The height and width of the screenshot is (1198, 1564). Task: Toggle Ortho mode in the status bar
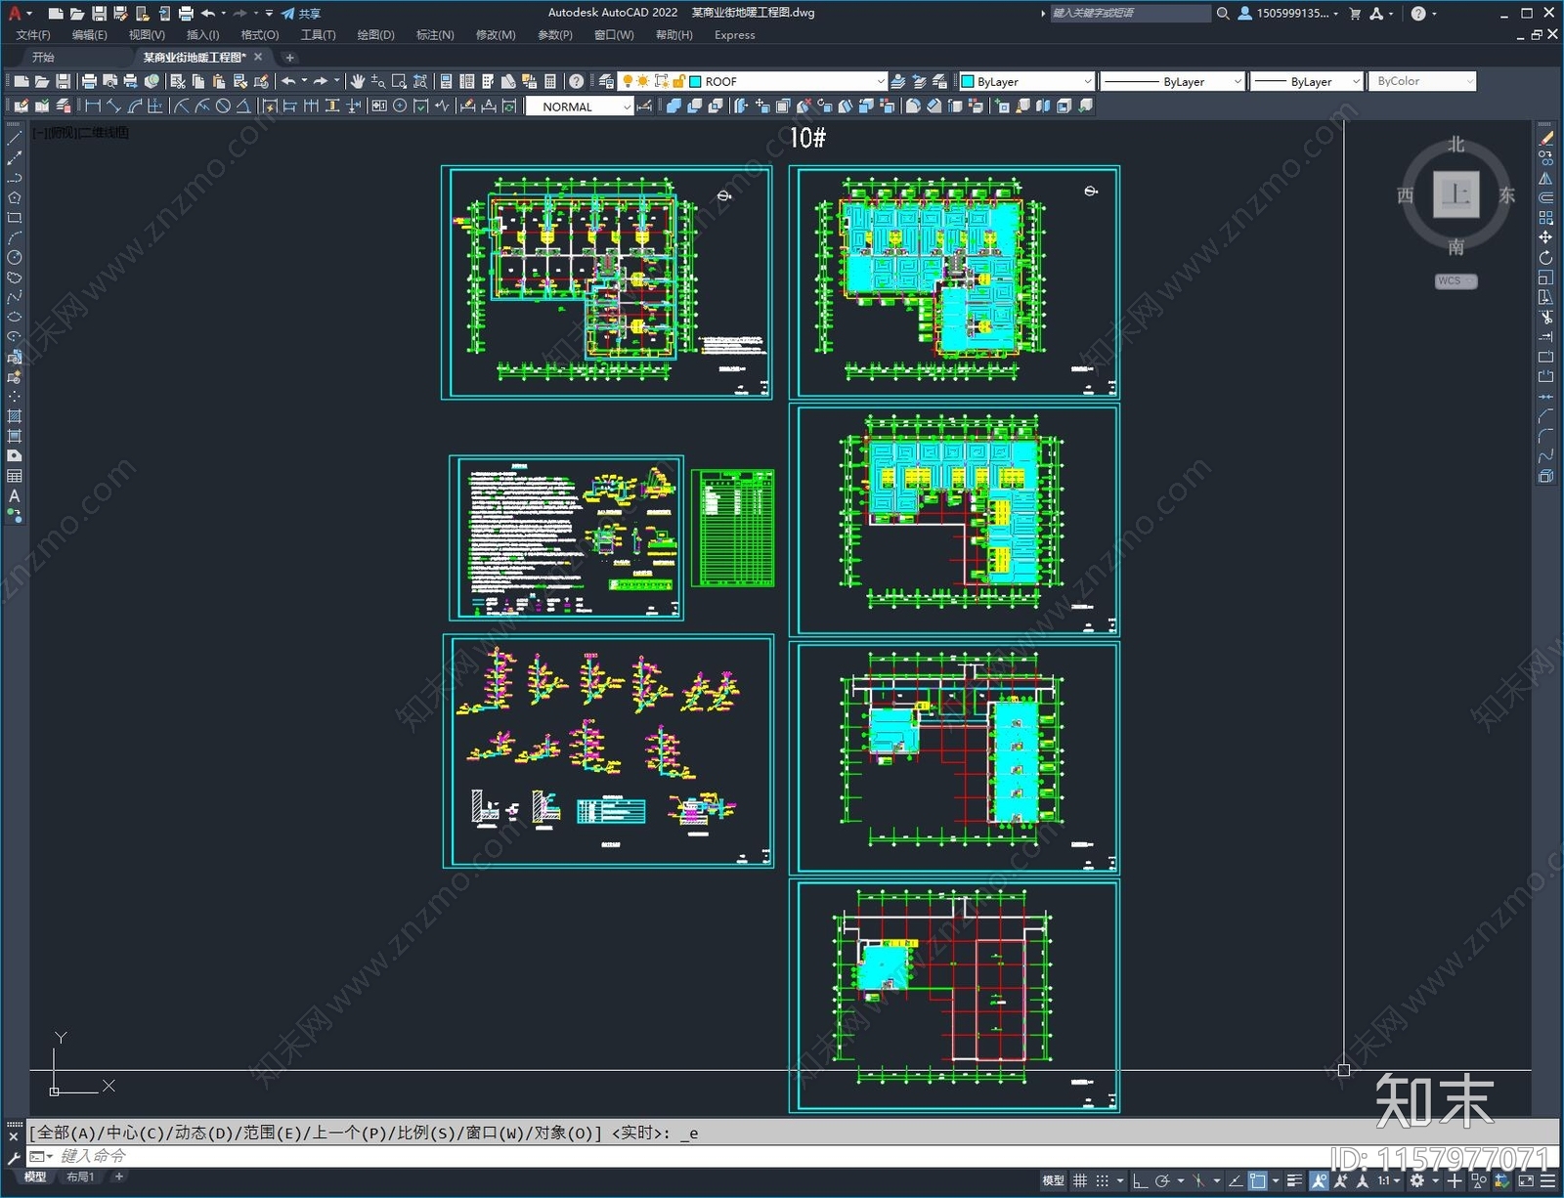pyautogui.click(x=1140, y=1180)
